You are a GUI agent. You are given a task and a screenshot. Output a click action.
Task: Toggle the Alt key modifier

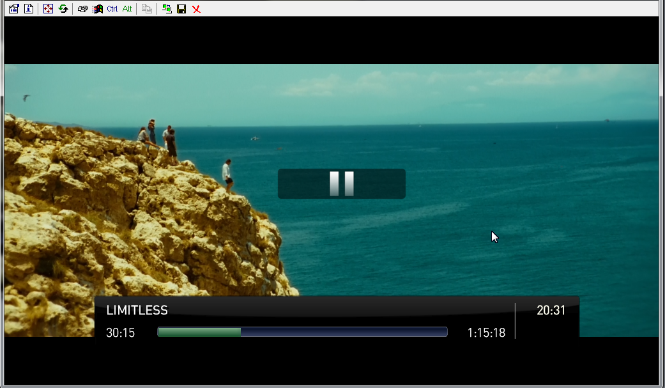pyautogui.click(x=127, y=8)
